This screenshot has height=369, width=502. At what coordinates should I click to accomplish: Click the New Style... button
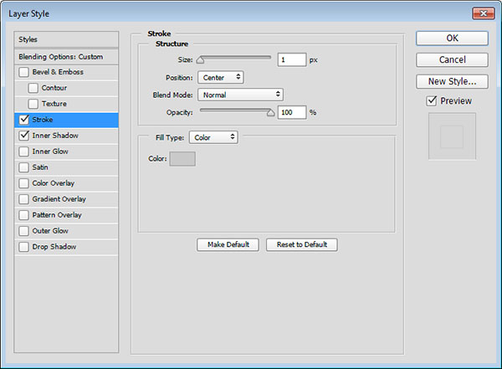[452, 81]
